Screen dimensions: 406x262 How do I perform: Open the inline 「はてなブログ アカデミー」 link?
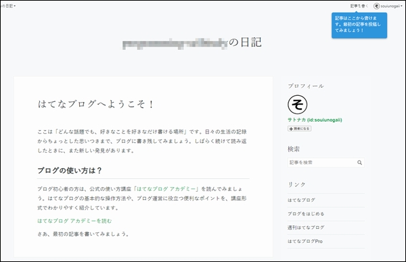(166, 189)
